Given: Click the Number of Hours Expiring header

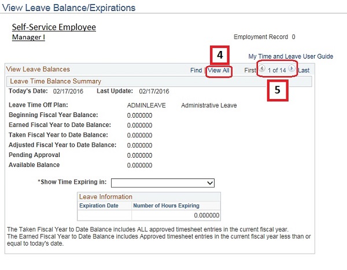Looking at the screenshot, I should point(166,206).
